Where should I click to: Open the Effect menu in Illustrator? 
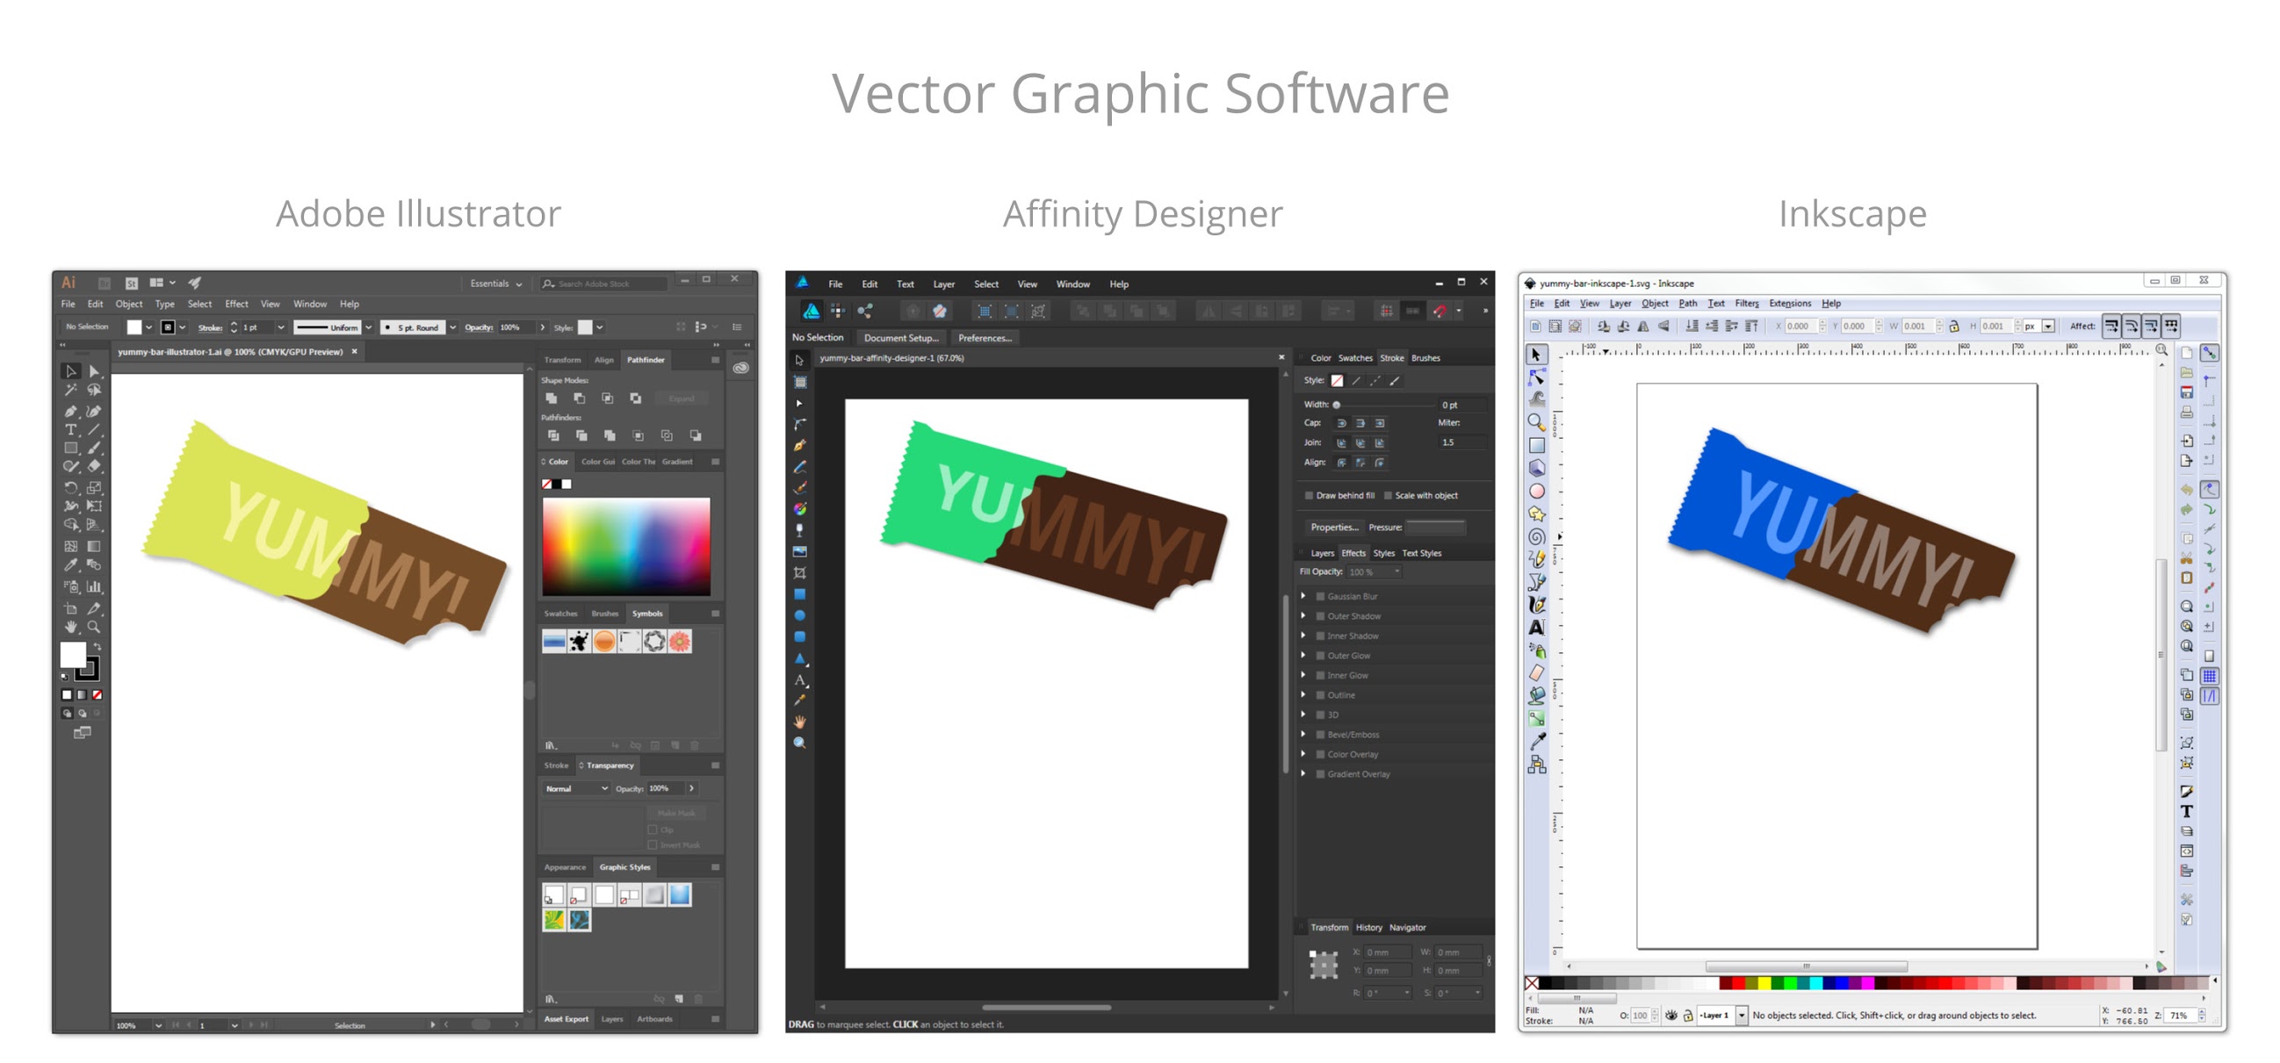pyautogui.click(x=236, y=304)
